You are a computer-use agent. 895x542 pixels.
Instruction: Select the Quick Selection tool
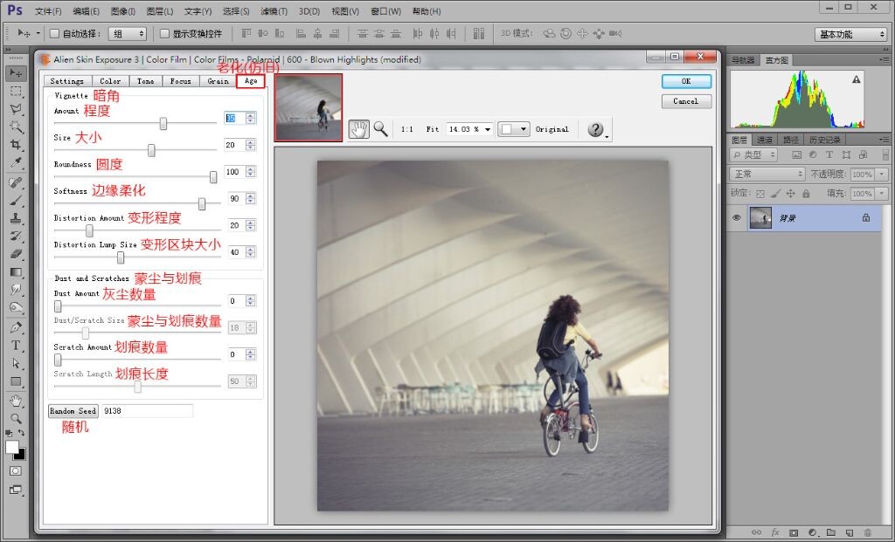tap(16, 127)
